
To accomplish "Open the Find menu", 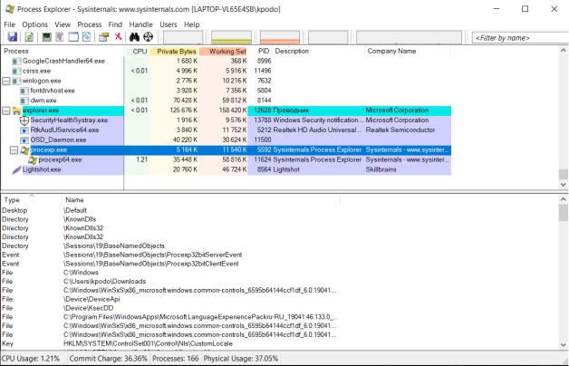I will pyautogui.click(x=115, y=24).
